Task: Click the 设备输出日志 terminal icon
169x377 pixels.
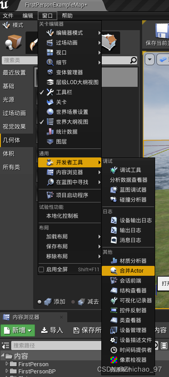Action: [x=113, y=220]
